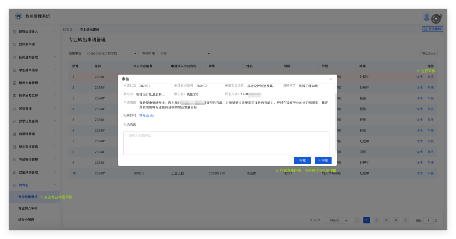The height and width of the screenshot is (239, 456).
Task: Click the 实验管理 flask icon
Action: click(15, 108)
